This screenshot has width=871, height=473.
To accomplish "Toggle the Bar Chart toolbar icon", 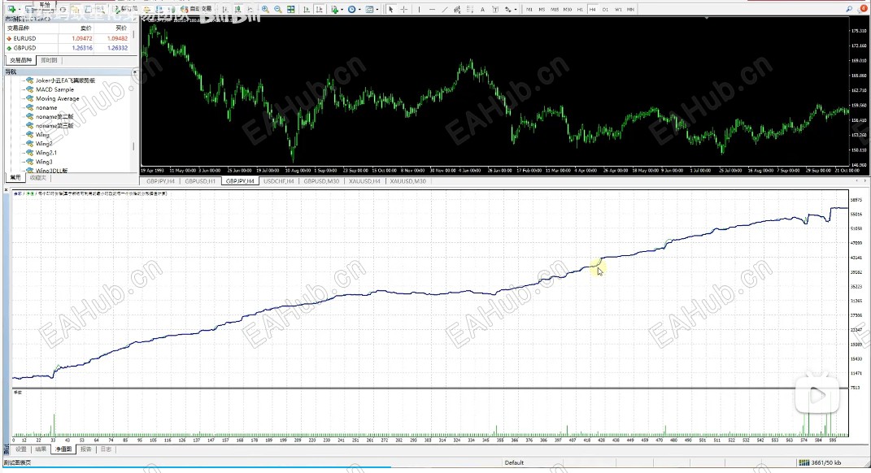I will (x=225, y=10).
